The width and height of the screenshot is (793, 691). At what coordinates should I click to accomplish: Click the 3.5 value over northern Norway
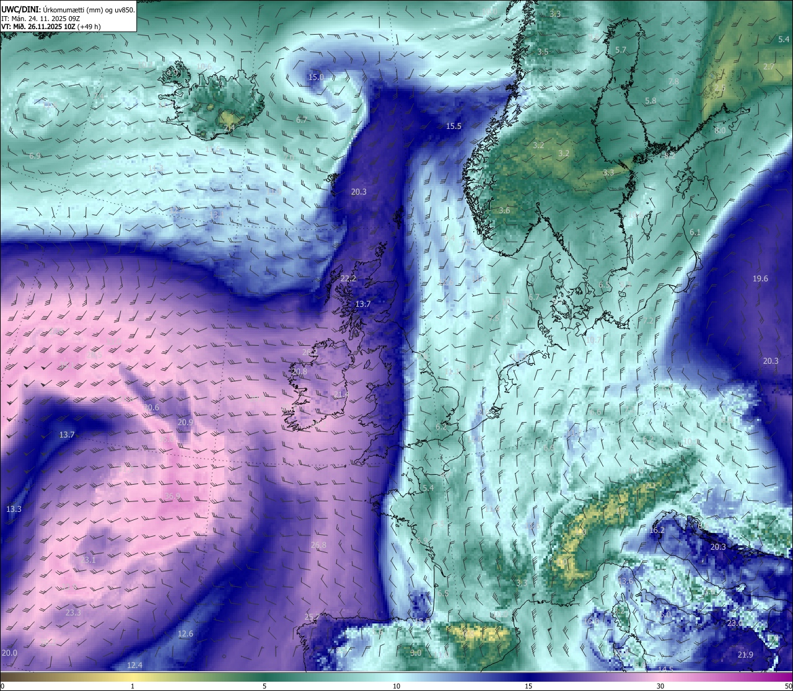point(543,51)
